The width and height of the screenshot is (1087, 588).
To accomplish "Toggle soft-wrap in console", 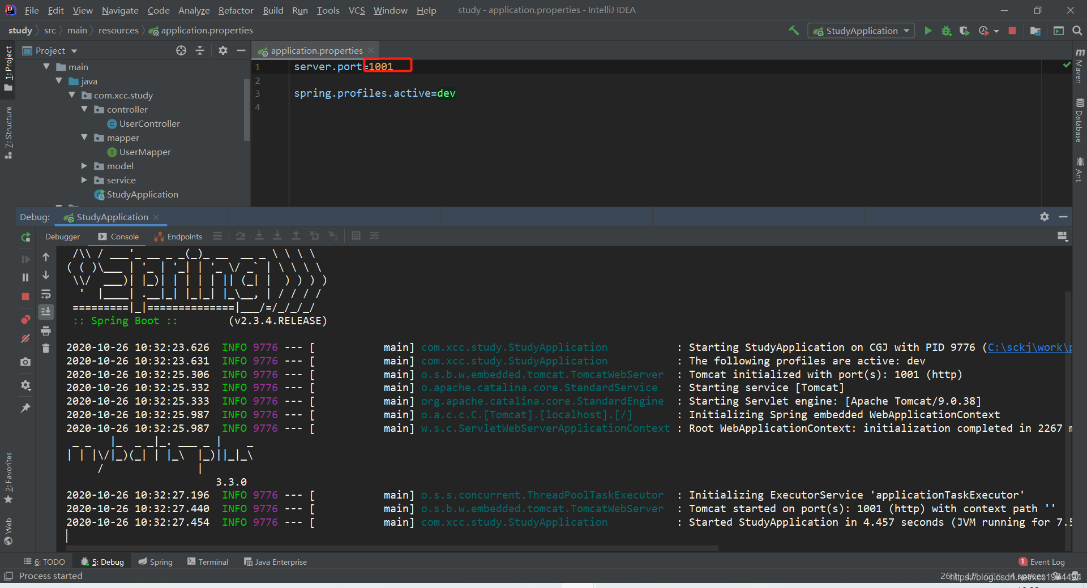I will coord(46,294).
